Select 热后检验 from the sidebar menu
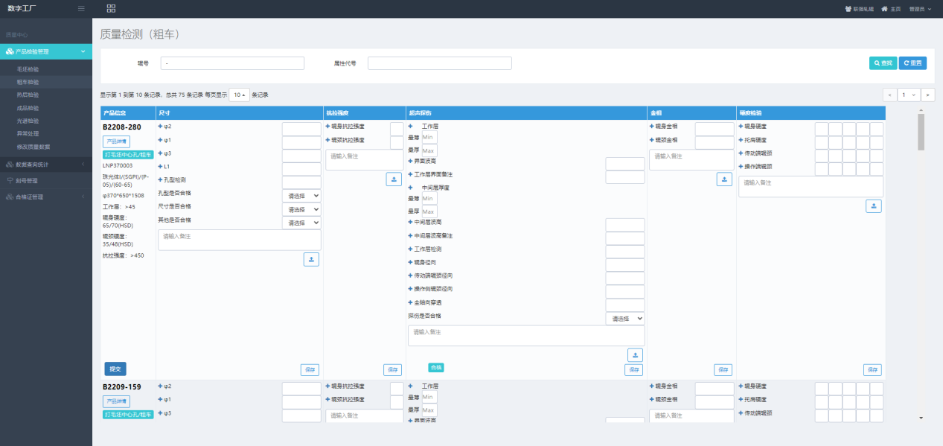The width and height of the screenshot is (943, 446). 28,95
